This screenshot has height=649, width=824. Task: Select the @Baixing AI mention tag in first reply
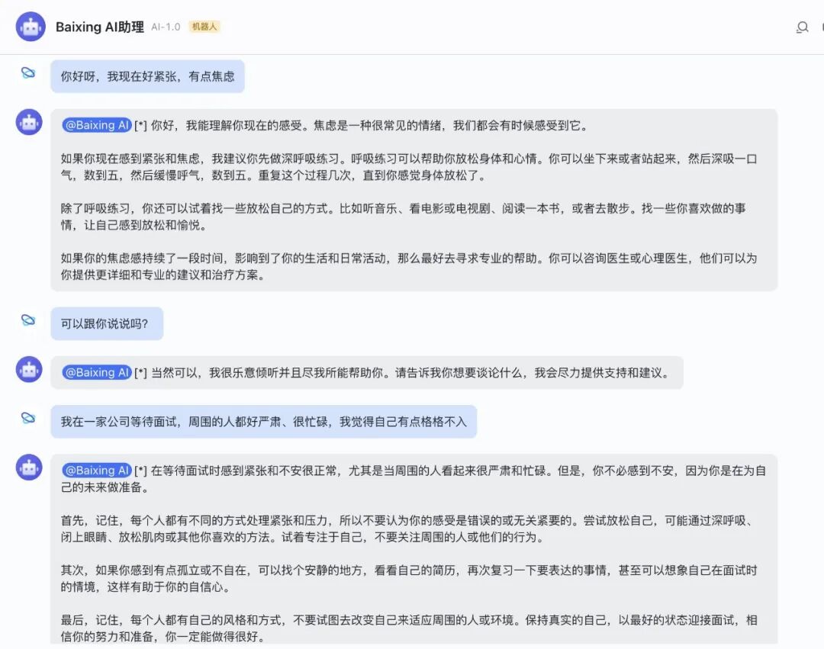tap(96, 124)
